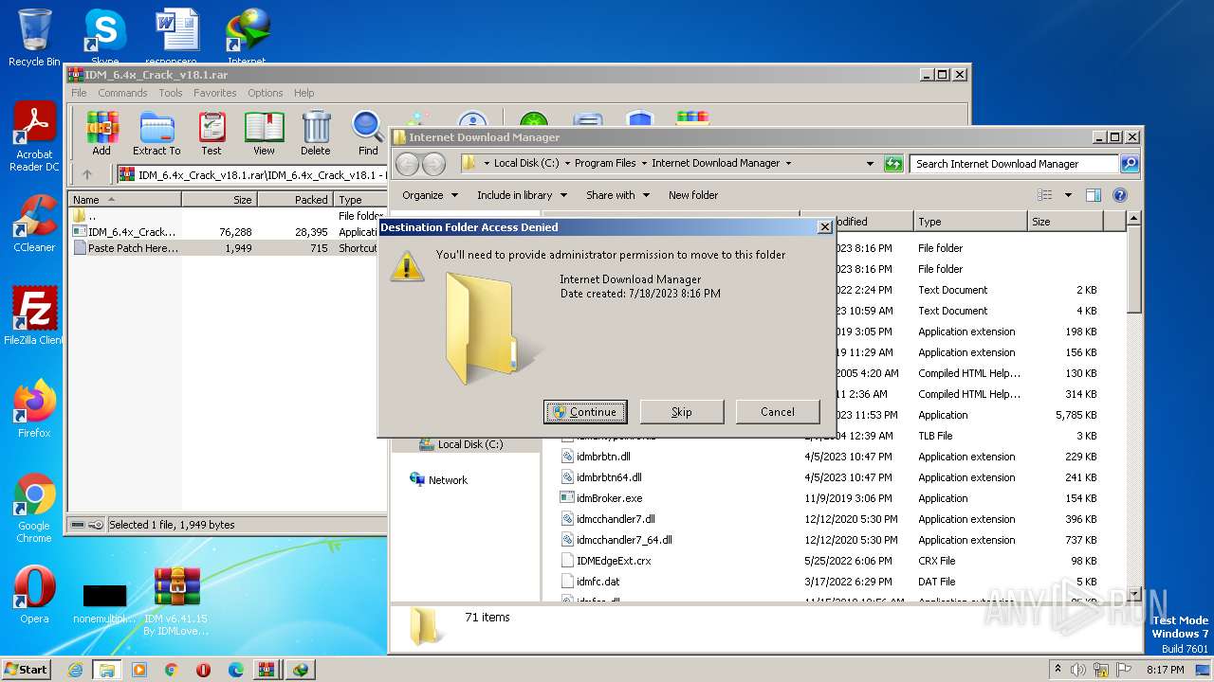Click the Add button in WinRAR toolbar
Screen dimensions: 1214x682
pyautogui.click(x=101, y=134)
